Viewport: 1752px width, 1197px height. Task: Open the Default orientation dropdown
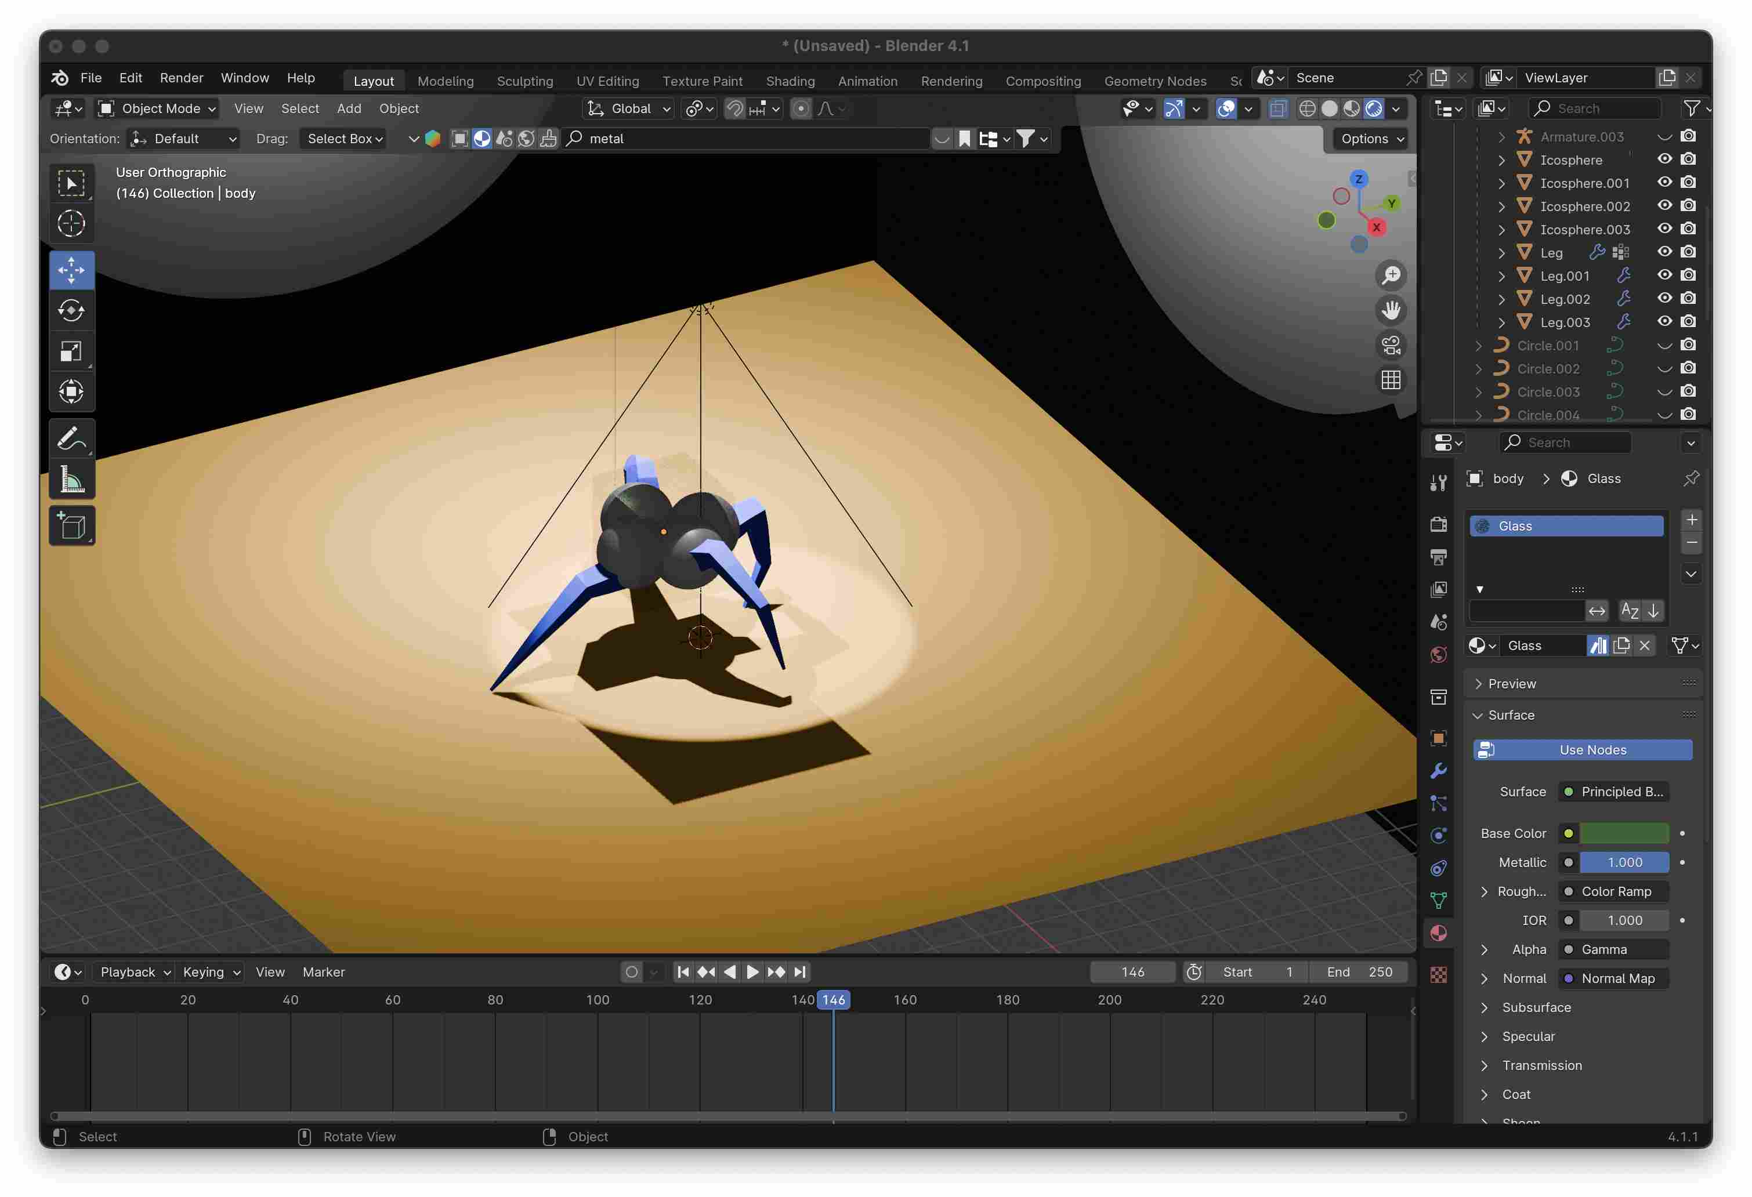(183, 139)
